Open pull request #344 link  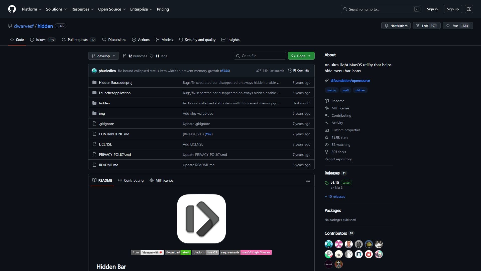point(225,71)
